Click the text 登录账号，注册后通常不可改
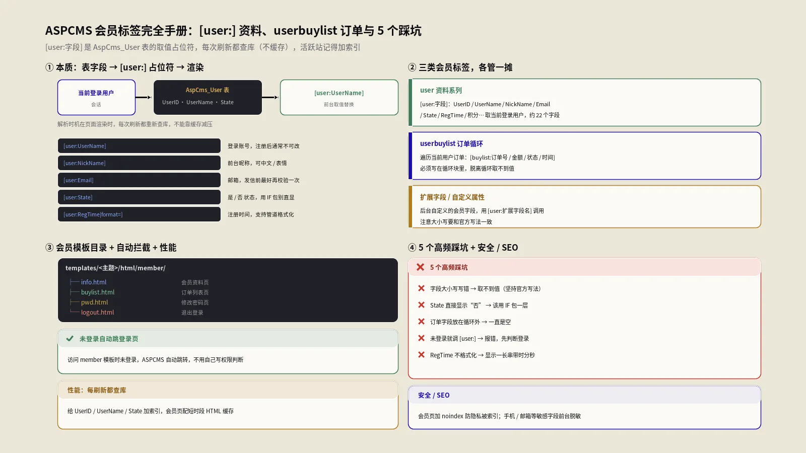The width and height of the screenshot is (806, 453). [x=263, y=146]
